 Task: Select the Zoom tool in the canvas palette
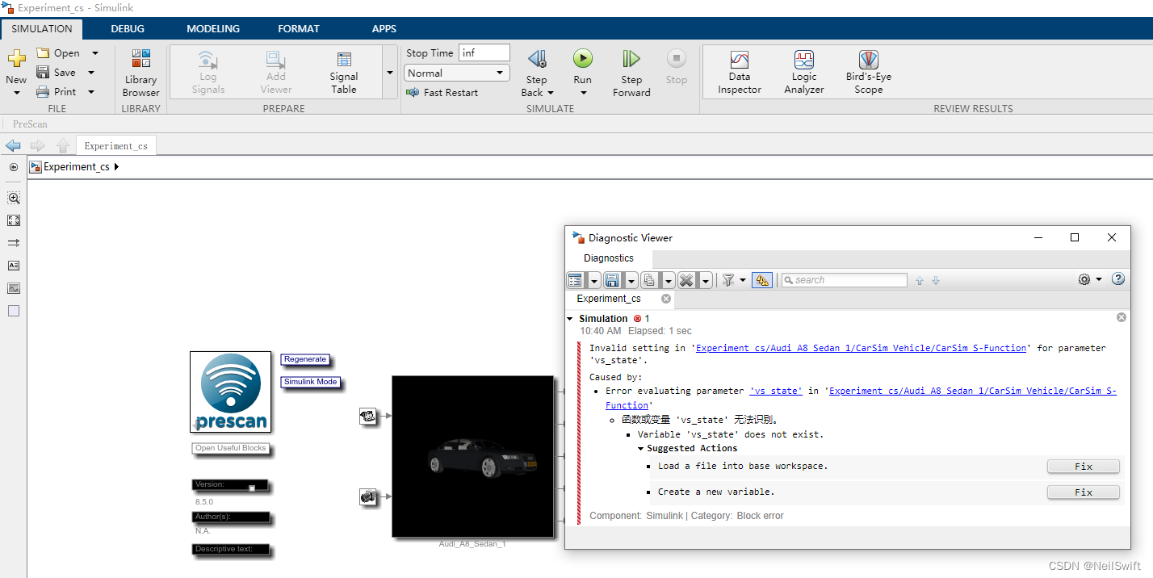(14, 198)
